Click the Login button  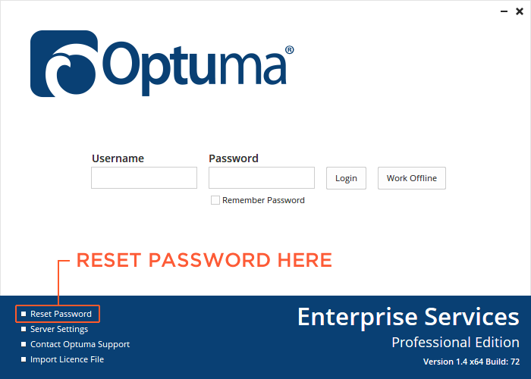pos(346,178)
